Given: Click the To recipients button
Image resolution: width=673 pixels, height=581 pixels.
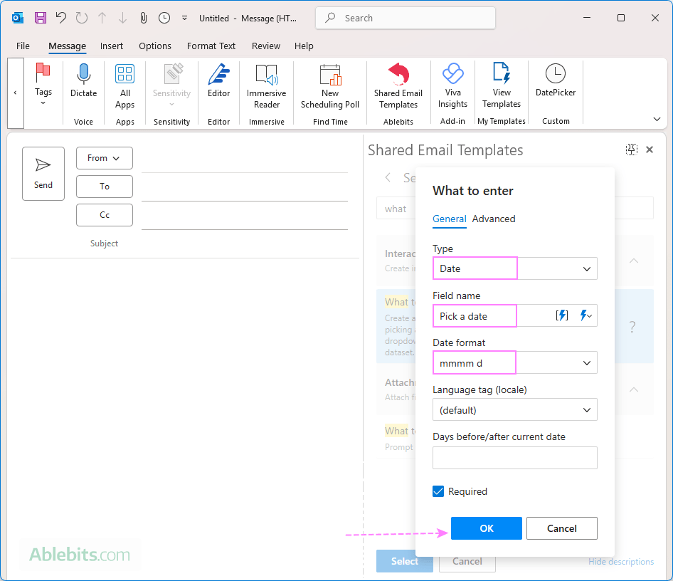Looking at the screenshot, I should pyautogui.click(x=105, y=187).
